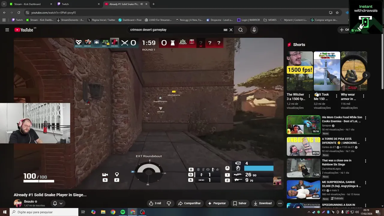This screenshot has height=216, width=384.
Task: Open options for 'His Mom Cooks Food' video
Action: [x=365, y=118]
